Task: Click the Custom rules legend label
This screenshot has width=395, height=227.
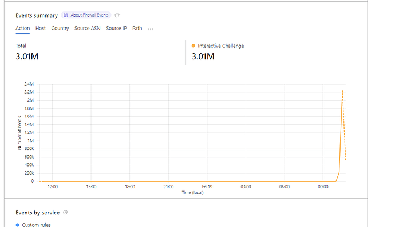Action: (36, 225)
